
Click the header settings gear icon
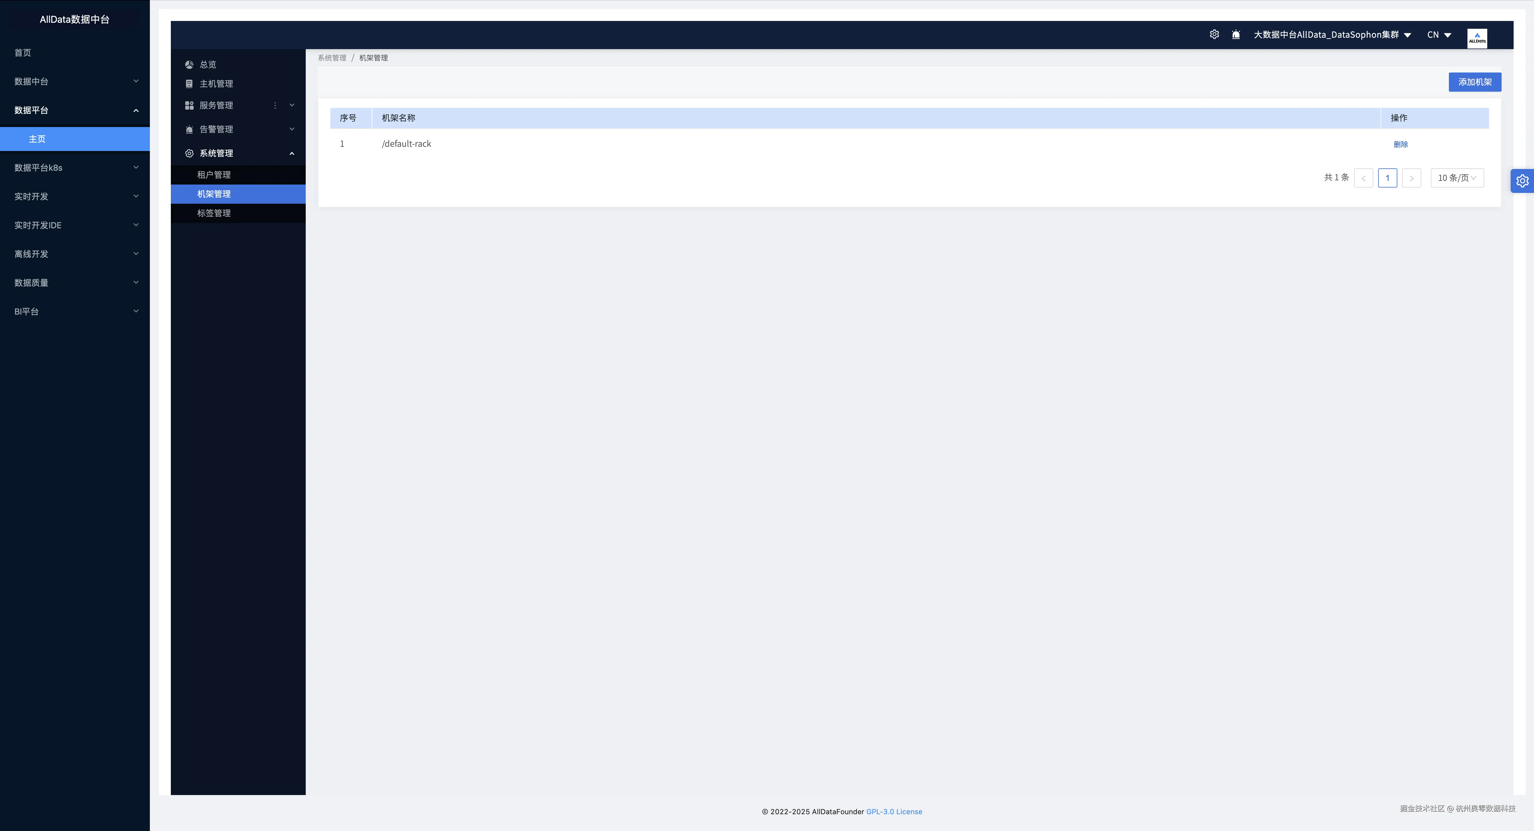pos(1214,34)
